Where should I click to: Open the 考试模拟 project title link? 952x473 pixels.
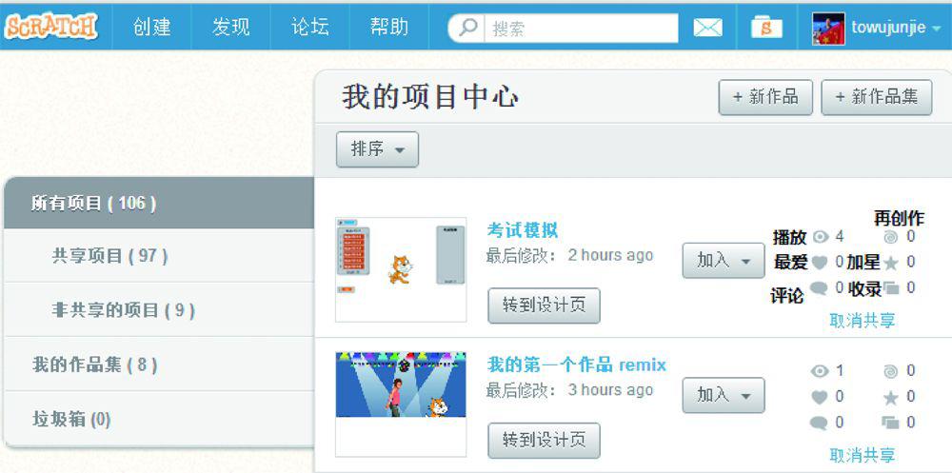coord(522,230)
